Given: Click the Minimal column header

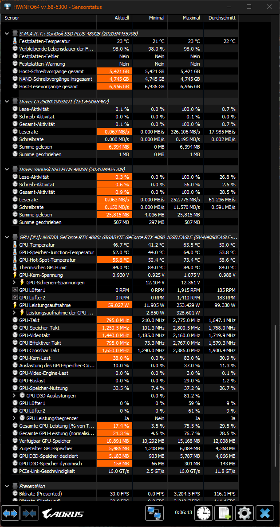Looking at the screenshot, I should (x=150, y=18).
